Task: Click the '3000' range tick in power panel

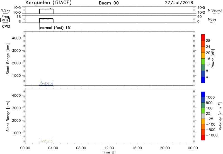Action: pos(16,51)
